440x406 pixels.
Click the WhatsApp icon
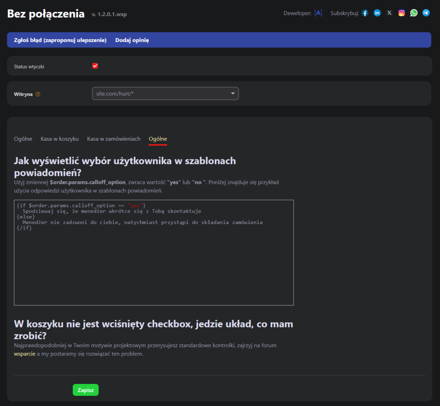[x=414, y=13]
